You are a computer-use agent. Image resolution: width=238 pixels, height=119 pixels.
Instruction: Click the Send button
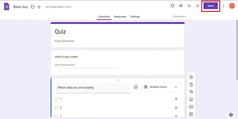click(210, 6)
